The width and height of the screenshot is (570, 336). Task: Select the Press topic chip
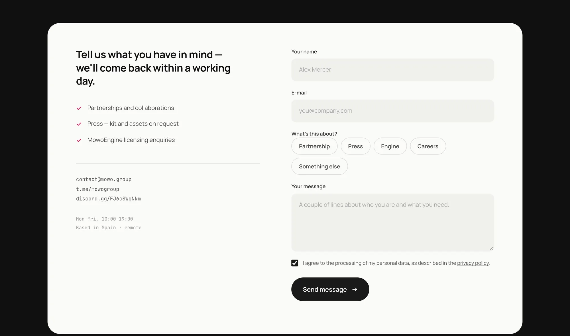[355, 146]
